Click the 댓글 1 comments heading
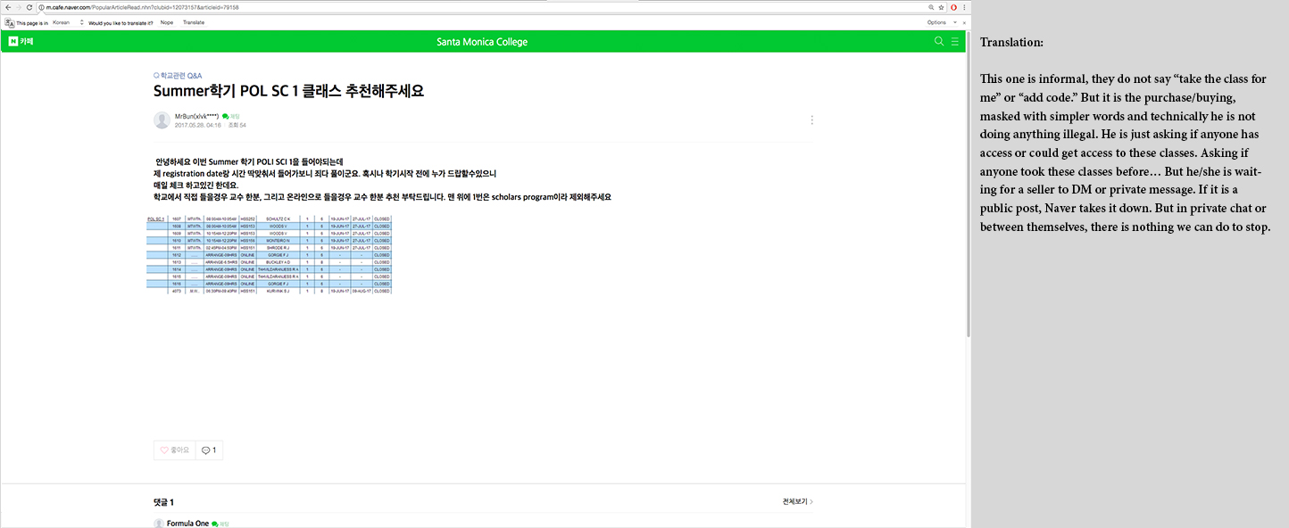Image resolution: width=1289 pixels, height=528 pixels. (x=163, y=502)
